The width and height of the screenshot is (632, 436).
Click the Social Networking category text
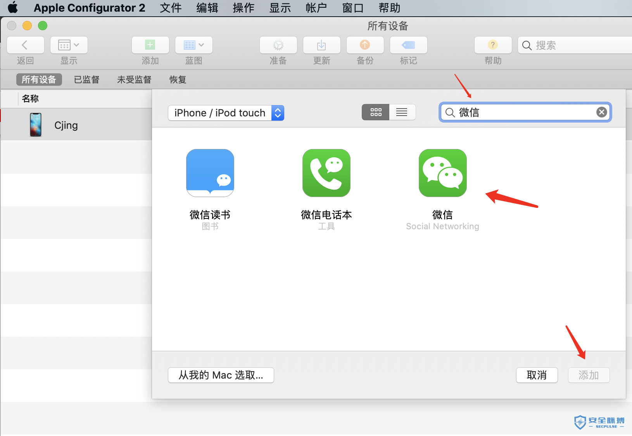click(x=443, y=226)
